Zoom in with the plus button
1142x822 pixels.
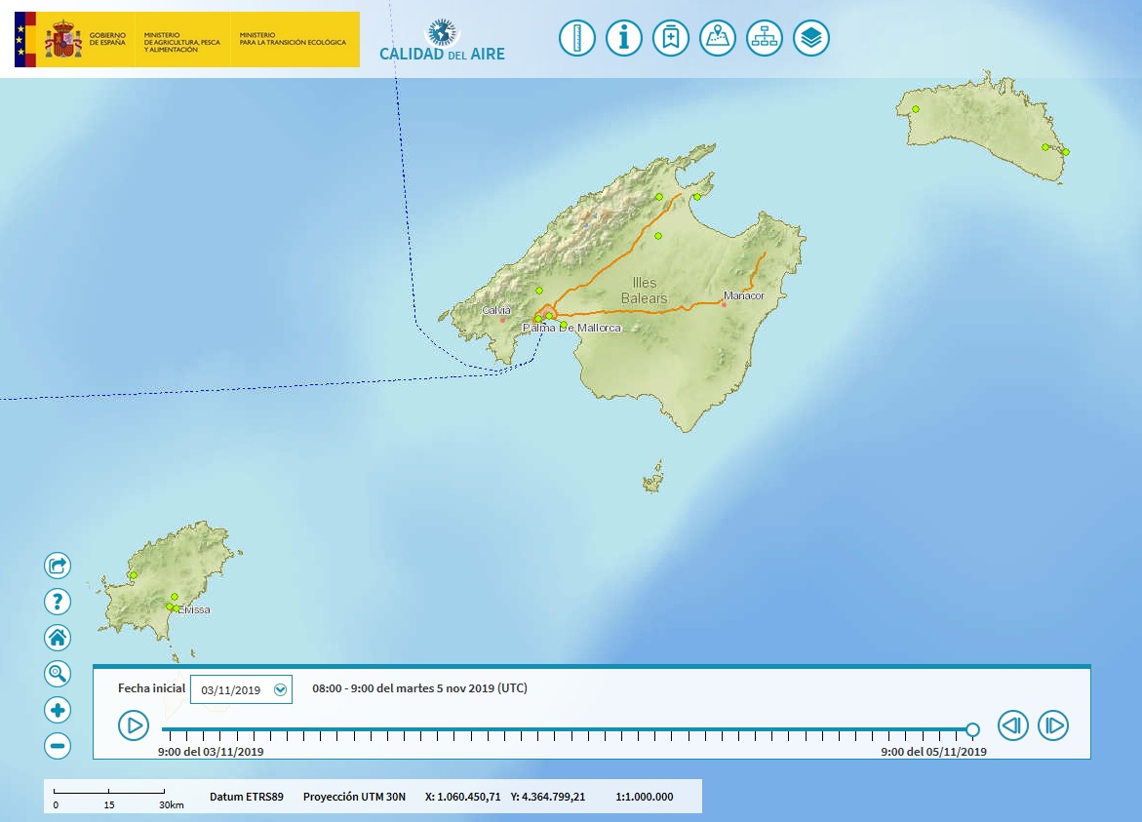[x=58, y=710]
